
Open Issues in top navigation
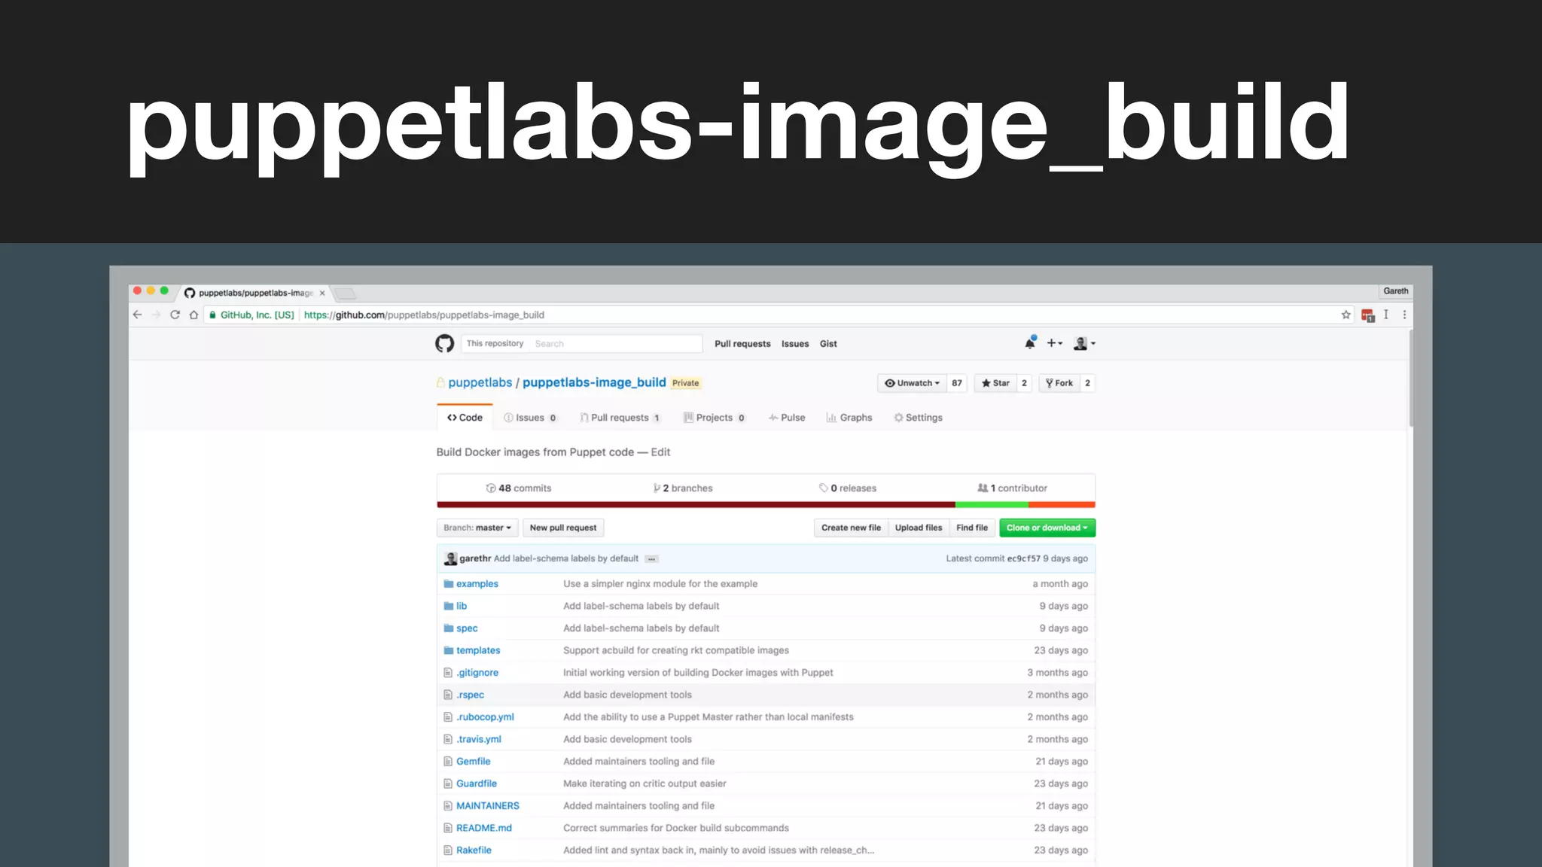pos(795,344)
